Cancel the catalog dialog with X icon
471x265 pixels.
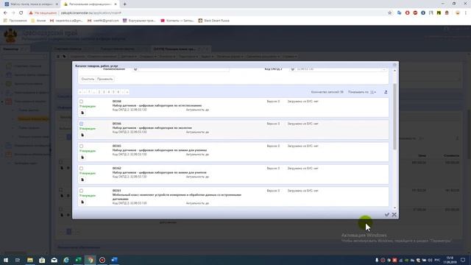tap(394, 214)
